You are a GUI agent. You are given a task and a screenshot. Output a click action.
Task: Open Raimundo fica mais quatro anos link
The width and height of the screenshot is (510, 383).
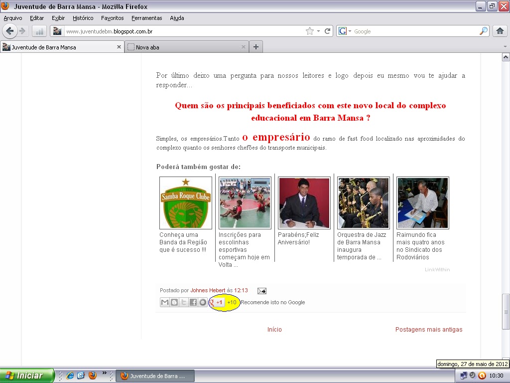[x=420, y=246]
